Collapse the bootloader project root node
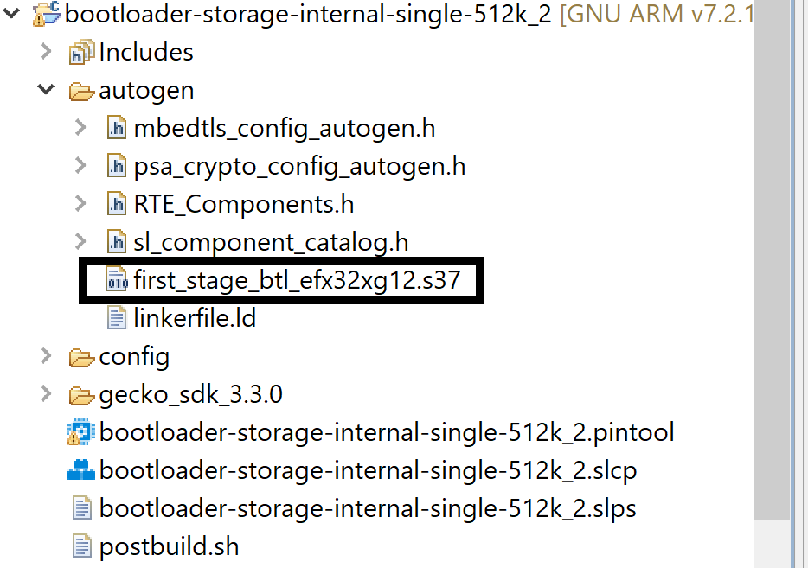The image size is (808, 568). pyautogui.click(x=14, y=14)
